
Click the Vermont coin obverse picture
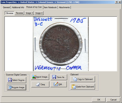coord(61,44)
